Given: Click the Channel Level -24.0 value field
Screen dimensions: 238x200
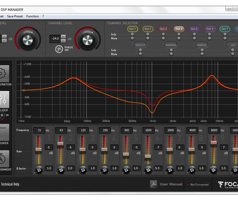Looking at the screenshot, I should coord(55,39).
